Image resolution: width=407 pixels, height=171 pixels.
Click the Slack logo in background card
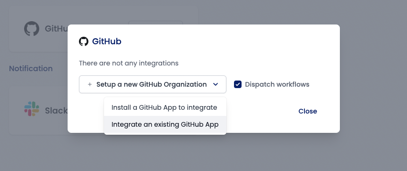coord(32,109)
